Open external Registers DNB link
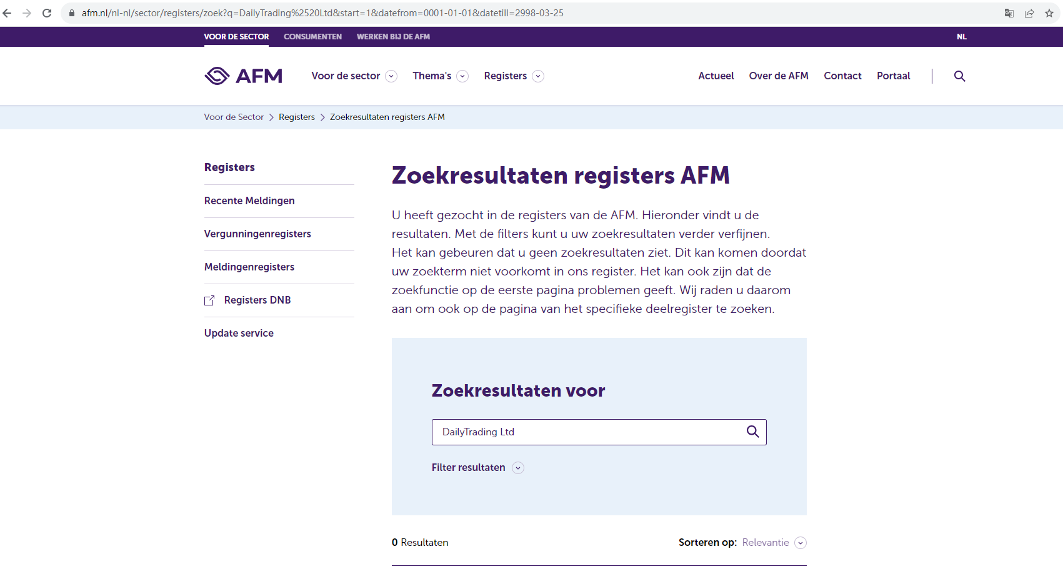 pyautogui.click(x=257, y=300)
